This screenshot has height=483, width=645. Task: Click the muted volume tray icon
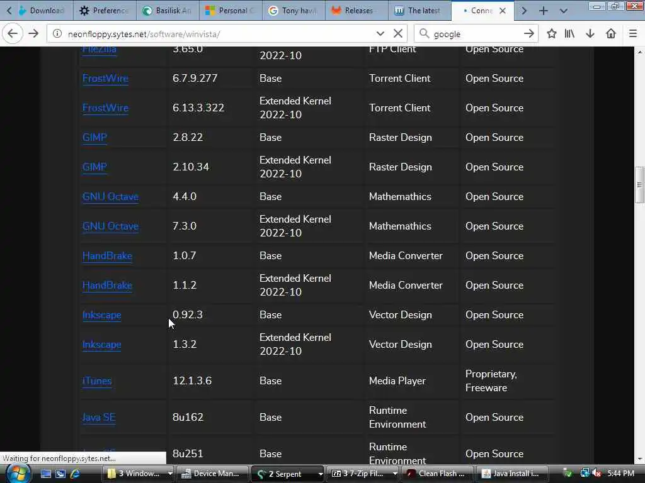click(597, 474)
